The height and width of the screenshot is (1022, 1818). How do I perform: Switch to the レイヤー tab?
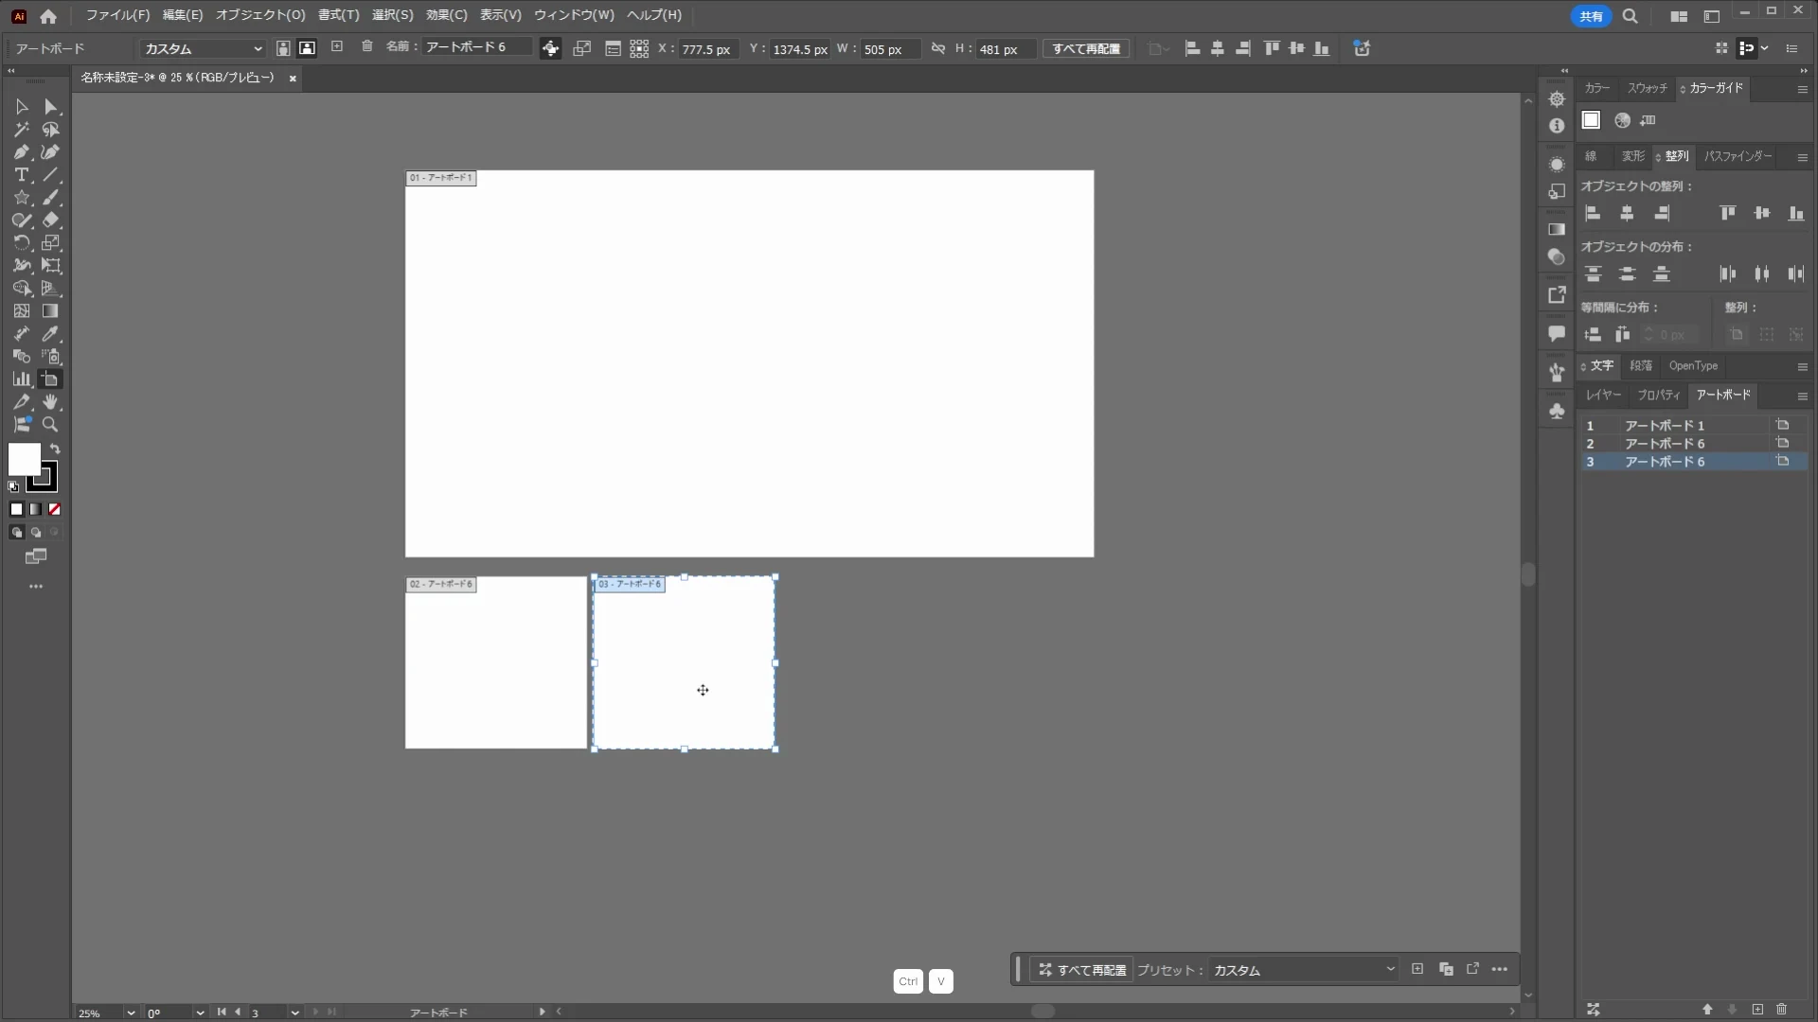click(x=1603, y=395)
